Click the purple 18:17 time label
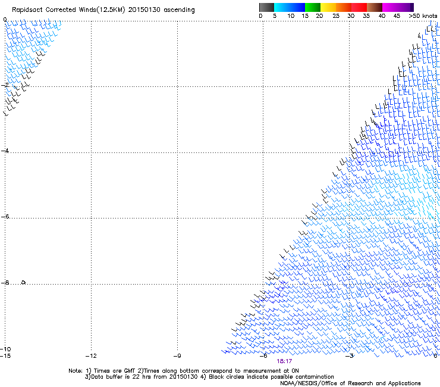 tap(284, 361)
